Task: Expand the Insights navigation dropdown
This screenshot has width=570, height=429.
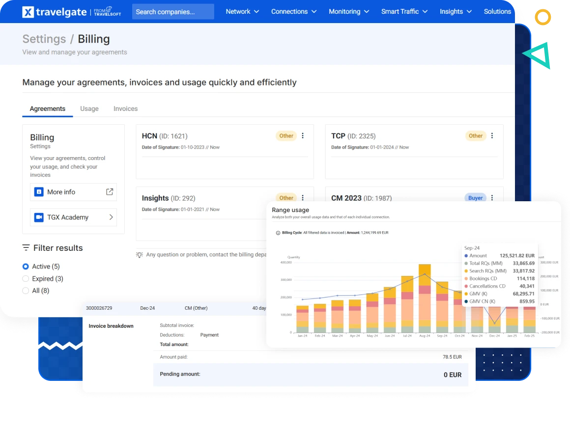Action: [x=456, y=12]
